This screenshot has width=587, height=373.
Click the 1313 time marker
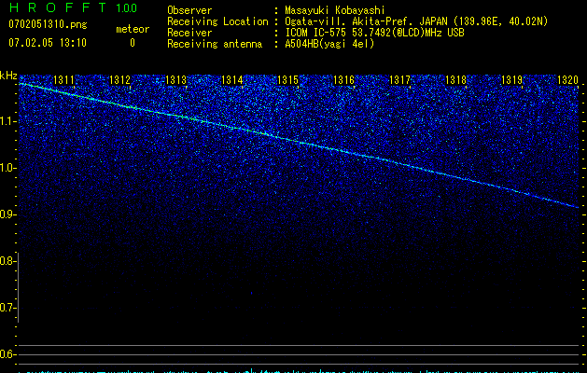pos(176,79)
